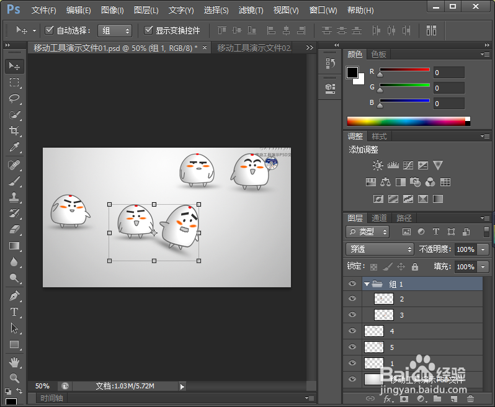
Task: Click the color spectrum ramp
Action: tap(409, 121)
